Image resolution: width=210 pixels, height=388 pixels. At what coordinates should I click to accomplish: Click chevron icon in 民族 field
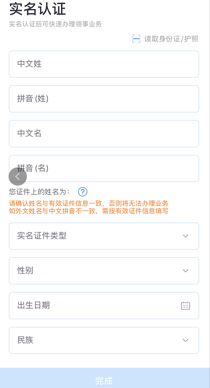click(186, 340)
